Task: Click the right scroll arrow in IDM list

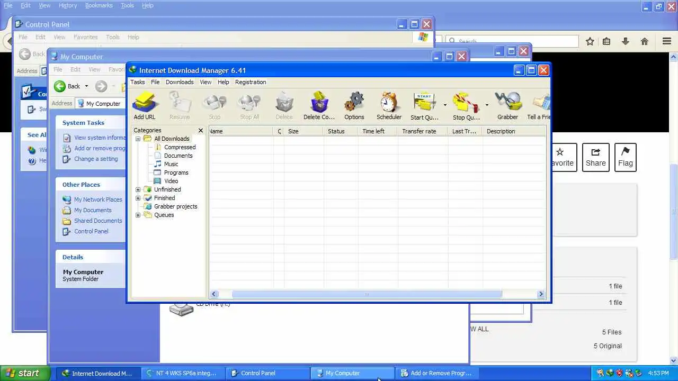Action: tap(541, 294)
